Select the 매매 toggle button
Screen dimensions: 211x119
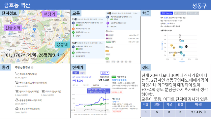pos(76,73)
